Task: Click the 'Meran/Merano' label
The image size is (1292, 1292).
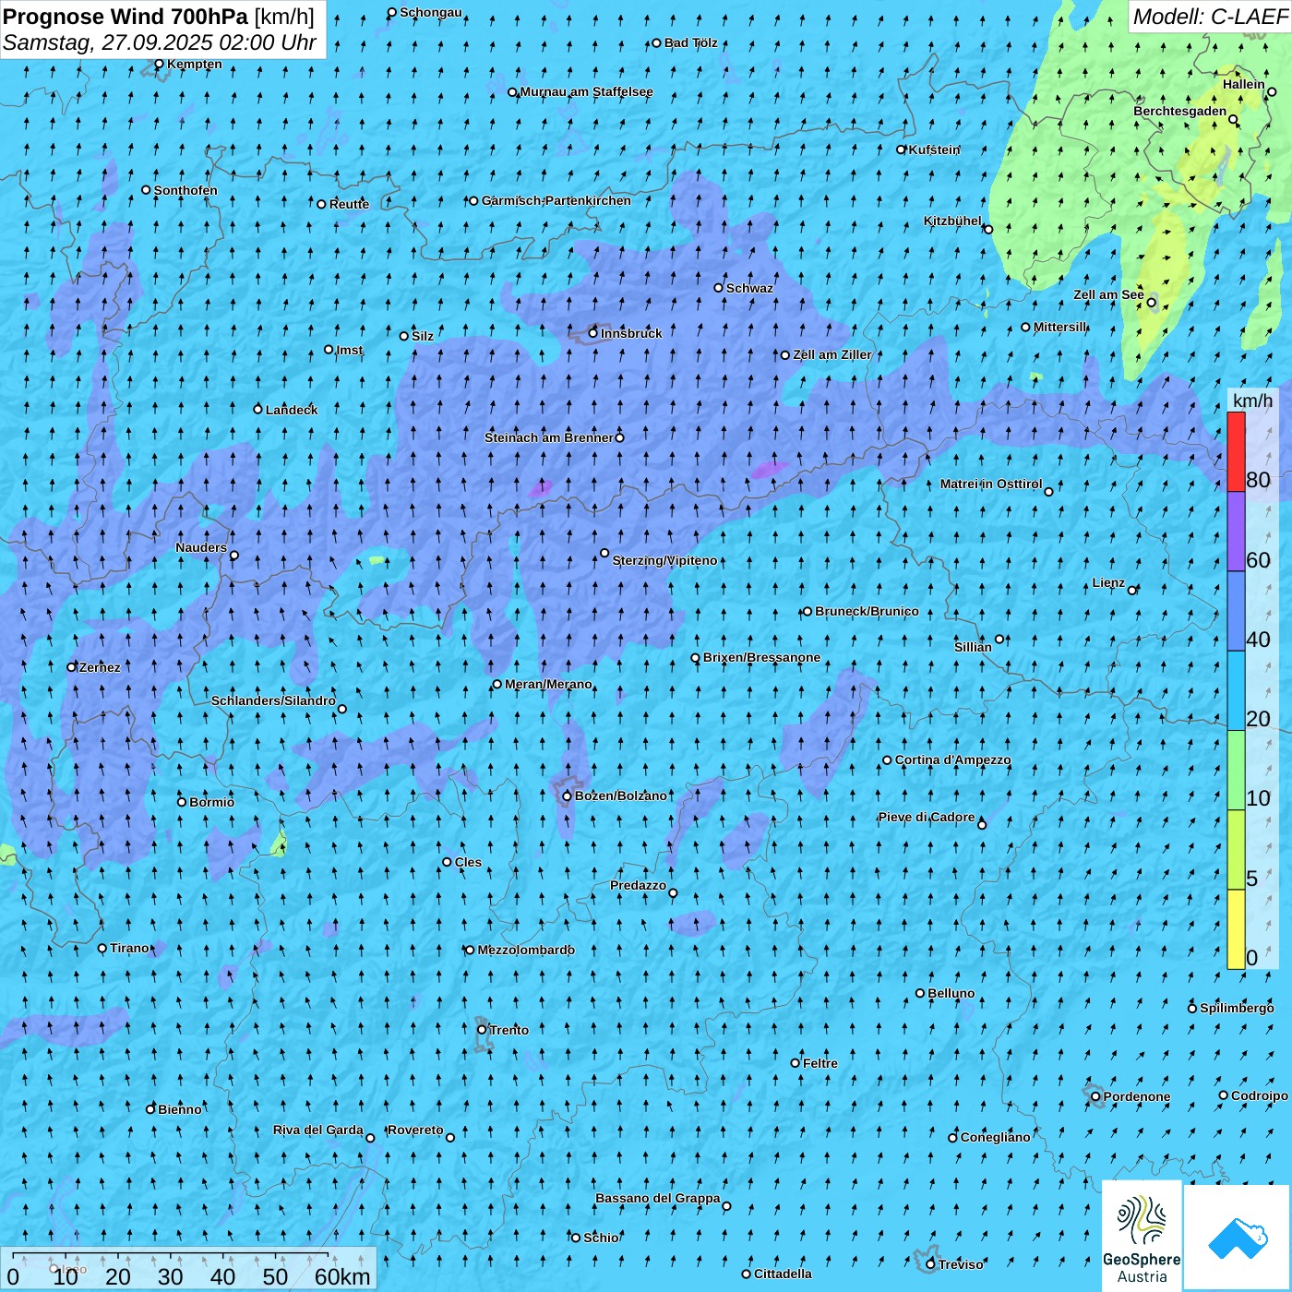Action: (x=548, y=684)
